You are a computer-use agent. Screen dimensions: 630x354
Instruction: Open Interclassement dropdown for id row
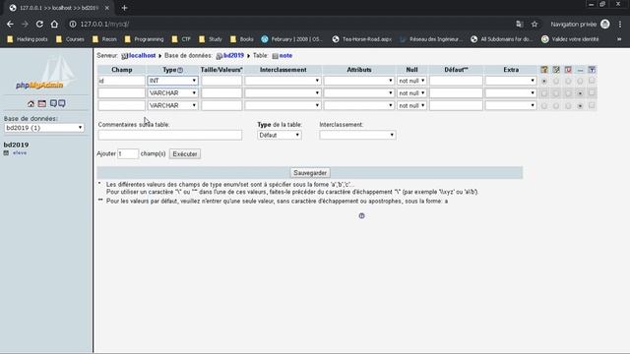pos(283,81)
